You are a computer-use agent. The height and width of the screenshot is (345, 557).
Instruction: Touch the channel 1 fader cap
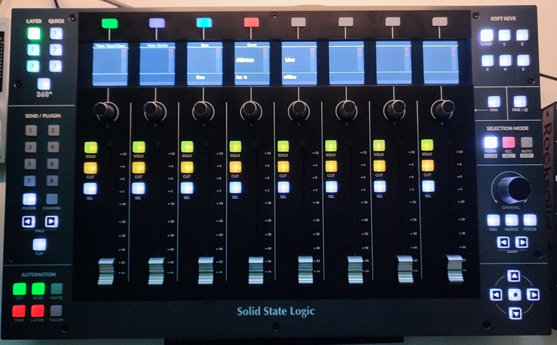[x=106, y=271]
